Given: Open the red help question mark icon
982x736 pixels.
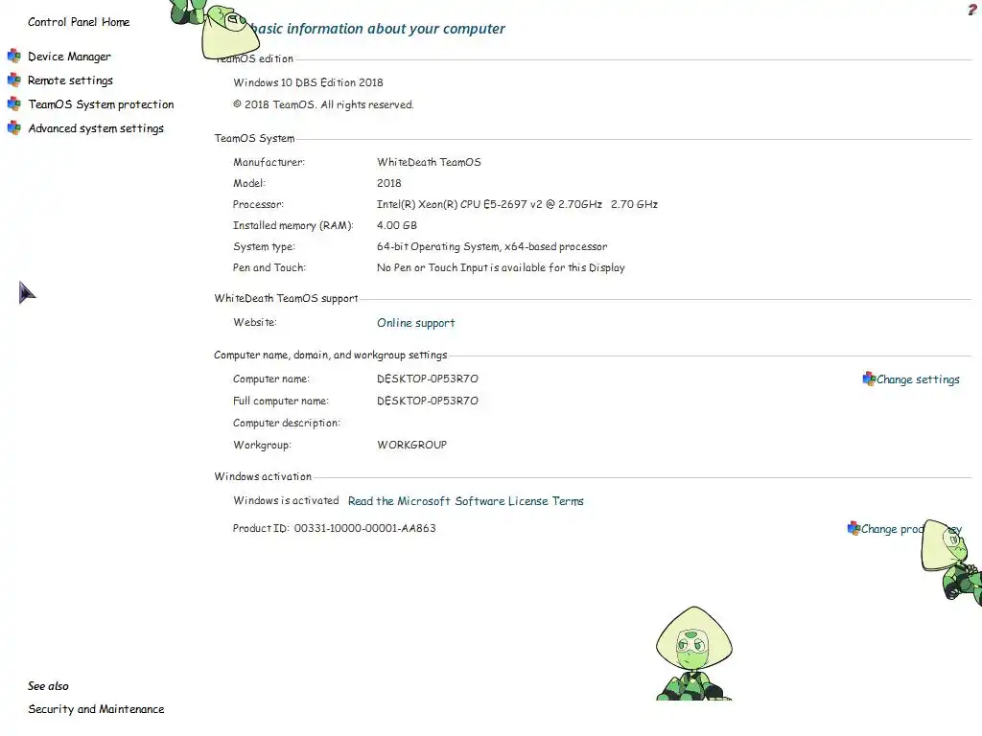Looking at the screenshot, I should coord(972,10).
